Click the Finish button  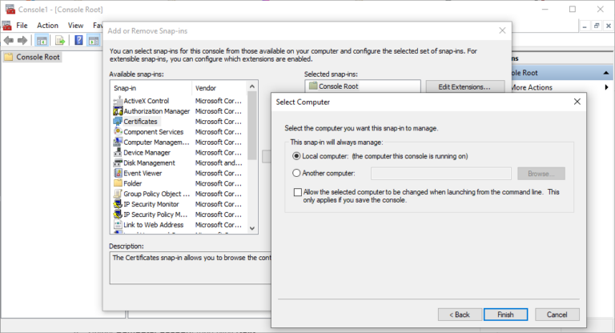[x=505, y=315]
